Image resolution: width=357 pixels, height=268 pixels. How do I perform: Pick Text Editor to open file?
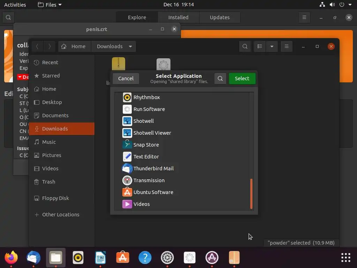click(x=182, y=157)
